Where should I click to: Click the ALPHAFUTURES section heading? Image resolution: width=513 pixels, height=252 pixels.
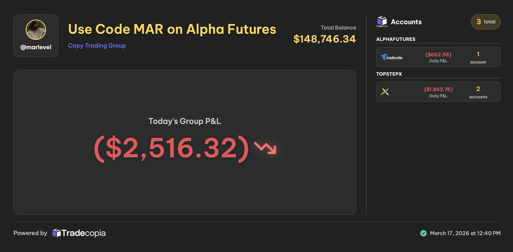(396, 39)
